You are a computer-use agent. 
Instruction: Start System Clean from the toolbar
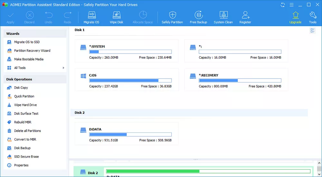click(x=223, y=18)
